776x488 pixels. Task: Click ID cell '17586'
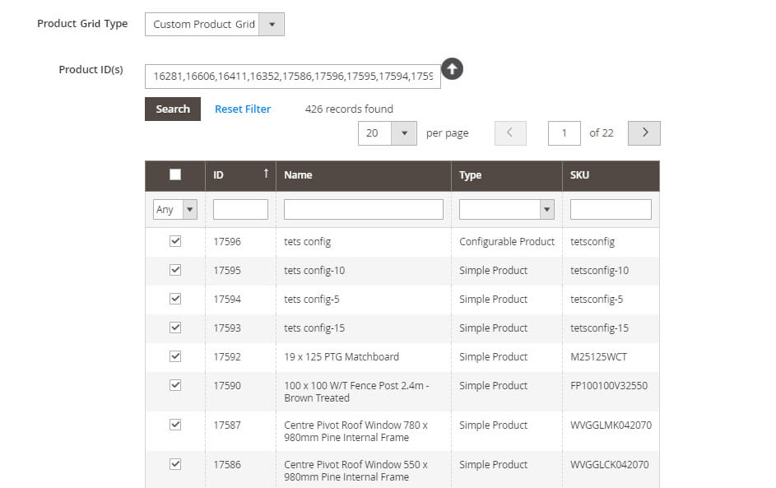pos(227,464)
